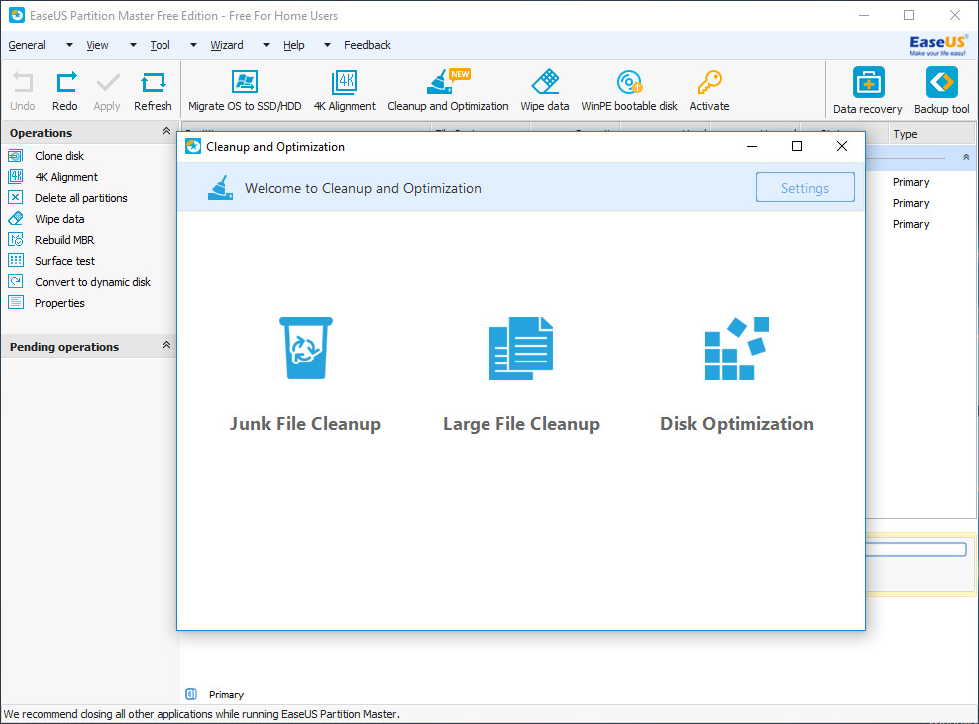The image size is (979, 724).
Task: Pick Wipe data in the Operations panel
Action: (59, 219)
